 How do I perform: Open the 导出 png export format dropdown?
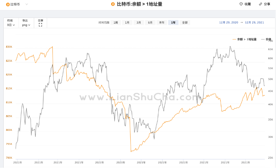tap(26, 25)
